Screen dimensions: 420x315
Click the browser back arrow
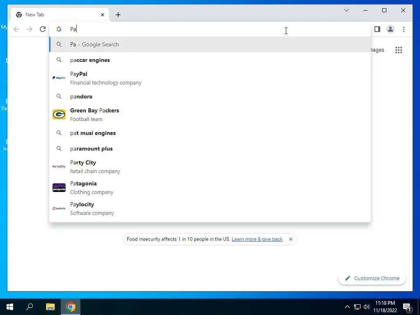point(16,29)
